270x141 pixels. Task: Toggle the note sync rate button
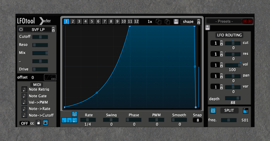75,120
